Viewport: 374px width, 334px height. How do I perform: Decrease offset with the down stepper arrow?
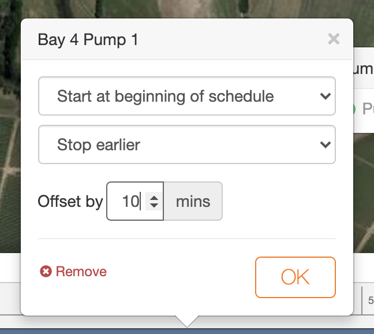(154, 206)
